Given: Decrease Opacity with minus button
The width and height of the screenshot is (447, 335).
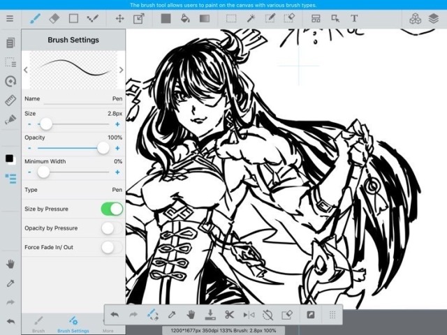Looking at the screenshot, I should pos(29,148).
